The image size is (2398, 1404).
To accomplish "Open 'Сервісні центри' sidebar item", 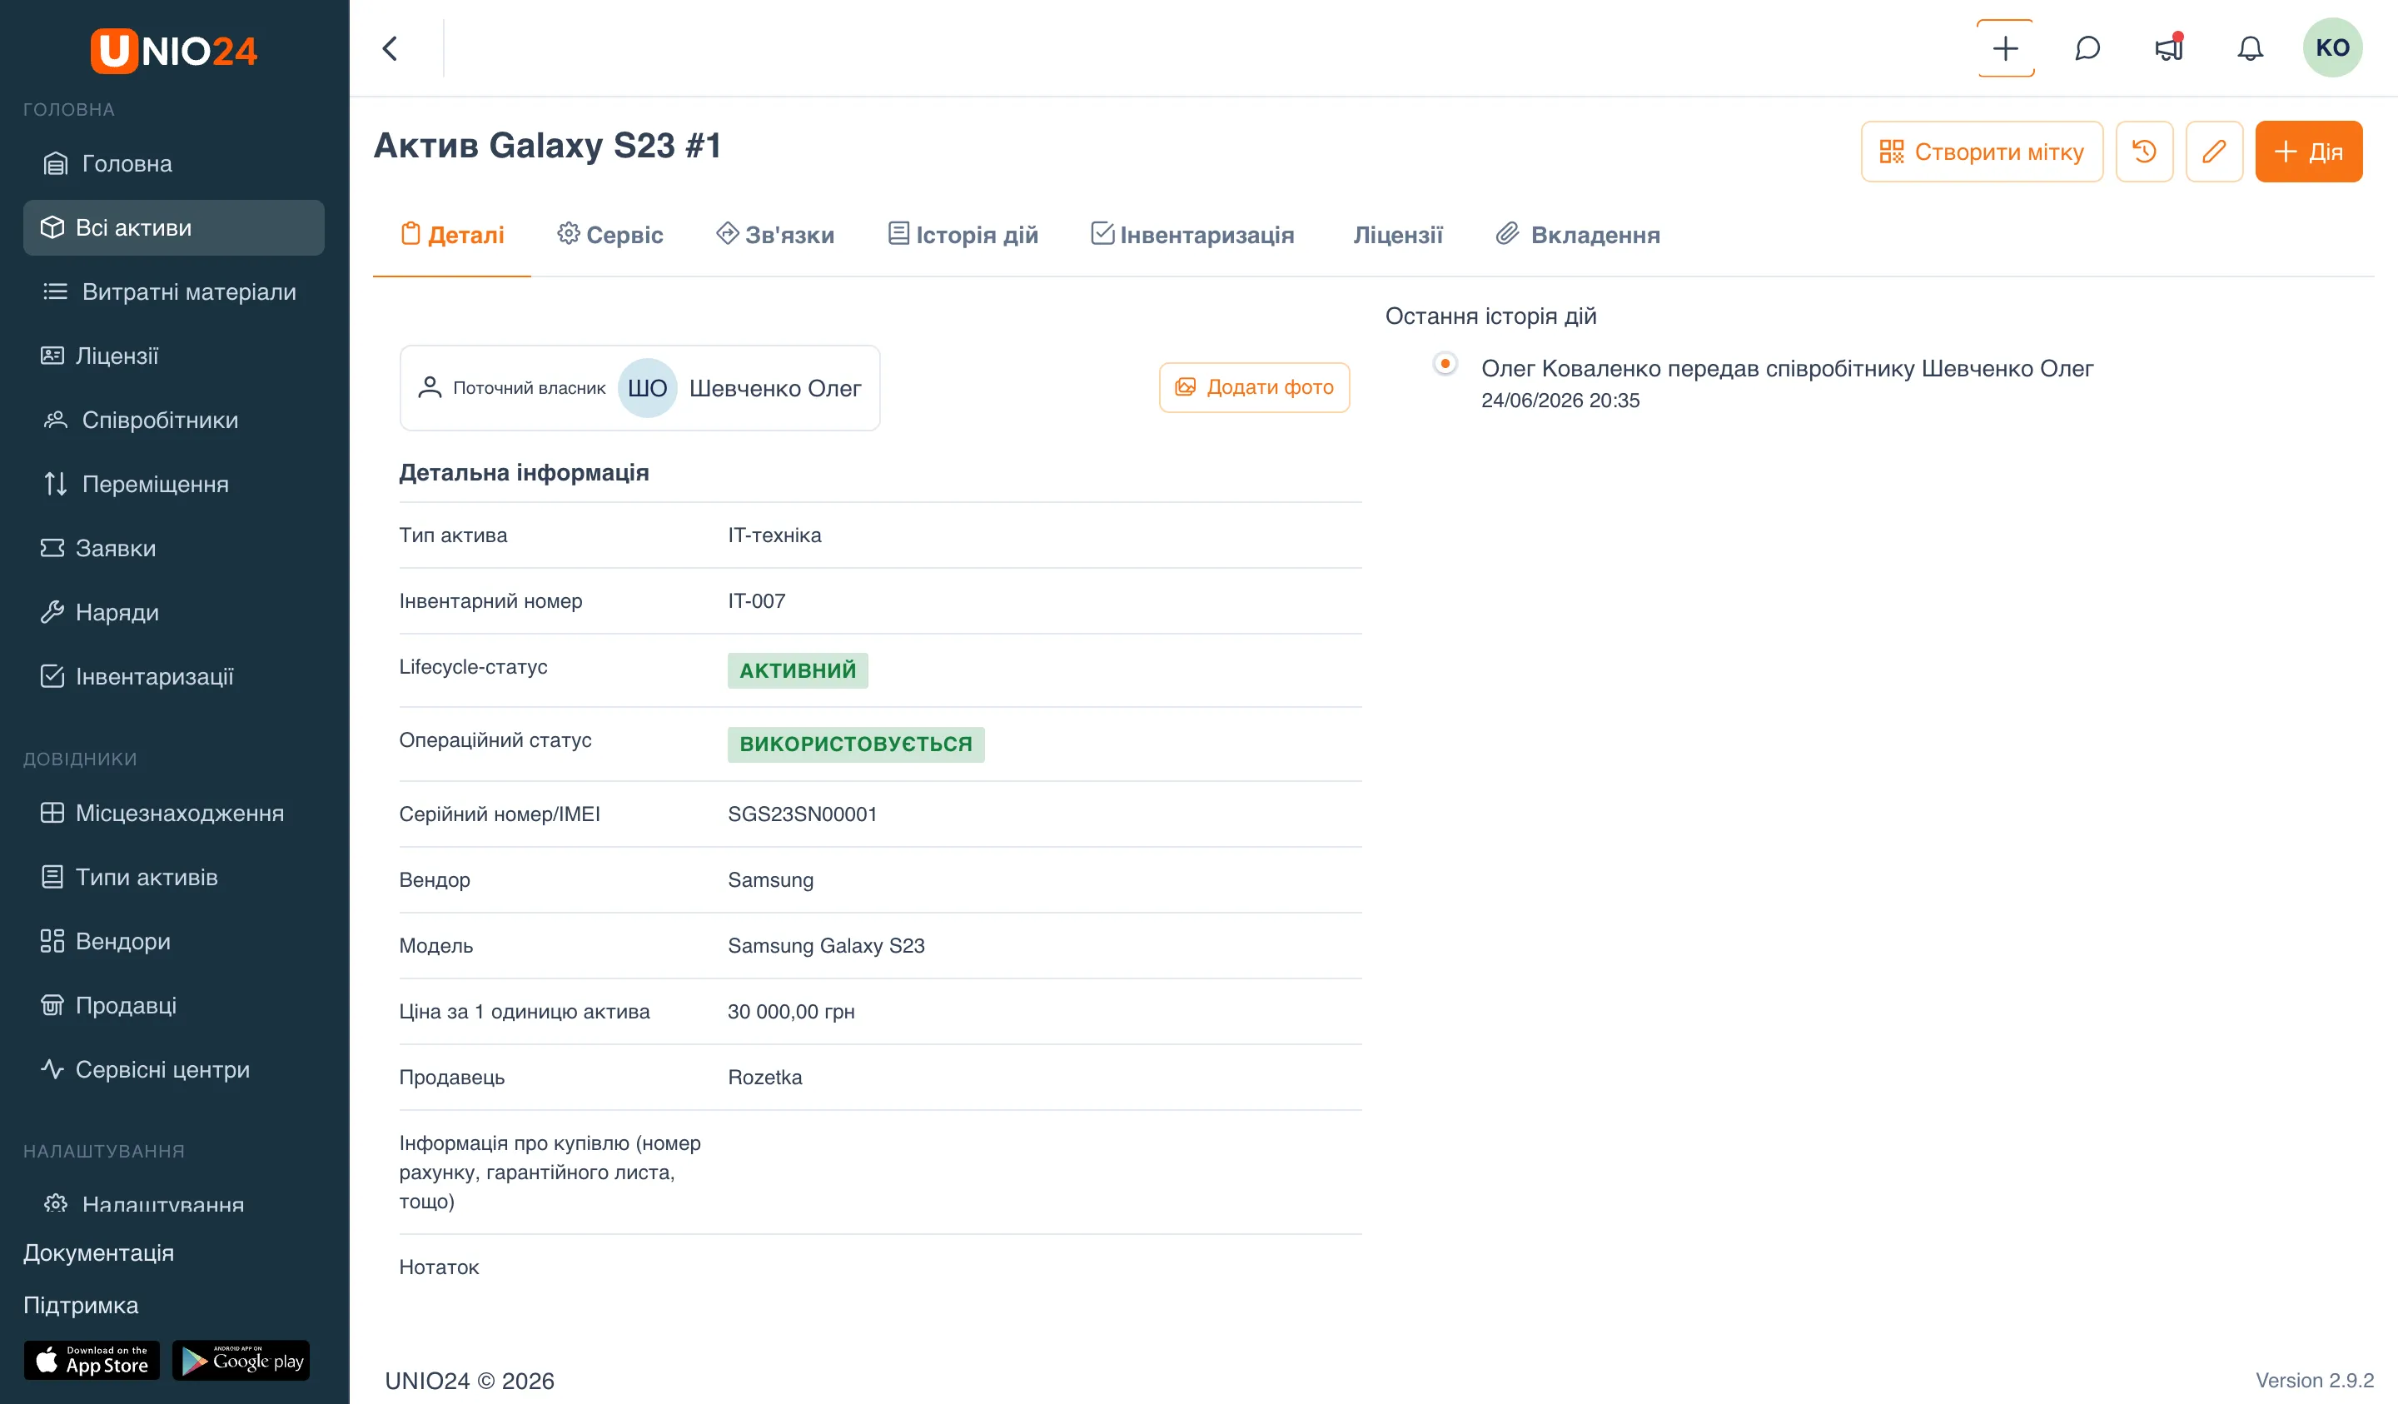I will click(x=174, y=1070).
